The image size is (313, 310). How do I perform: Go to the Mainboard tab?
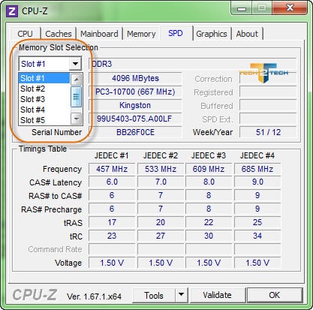(x=99, y=34)
